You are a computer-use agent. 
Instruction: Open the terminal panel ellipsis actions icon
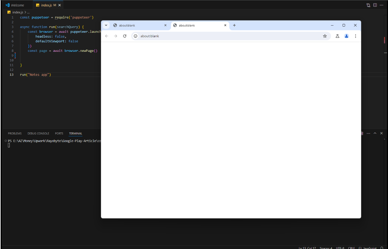(368, 133)
